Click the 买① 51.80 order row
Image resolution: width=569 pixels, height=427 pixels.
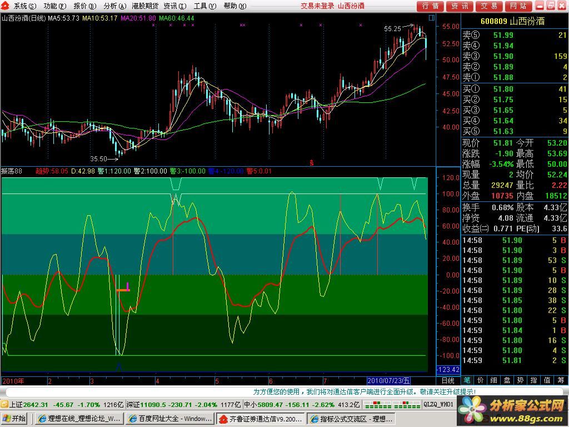pos(514,89)
